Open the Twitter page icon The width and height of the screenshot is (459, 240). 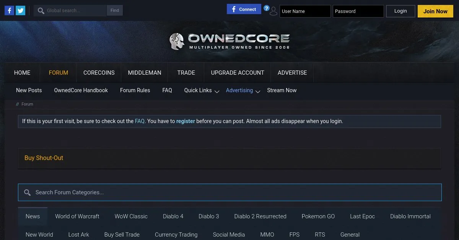click(x=20, y=11)
